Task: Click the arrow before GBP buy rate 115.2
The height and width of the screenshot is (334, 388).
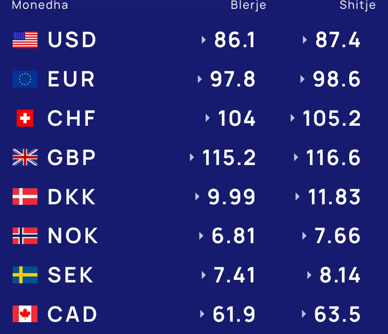Action: [192, 157]
